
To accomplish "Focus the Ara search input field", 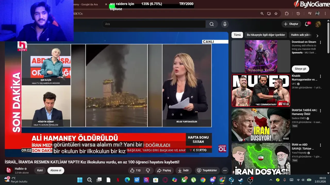I will click(x=154, y=24).
